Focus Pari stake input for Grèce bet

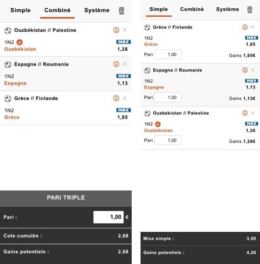[x=168, y=54]
